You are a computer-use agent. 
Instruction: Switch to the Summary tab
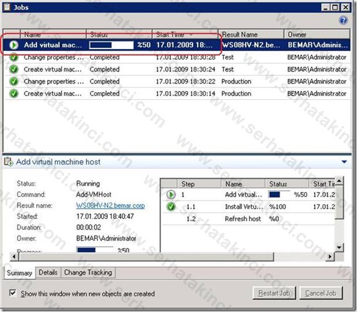(19, 273)
